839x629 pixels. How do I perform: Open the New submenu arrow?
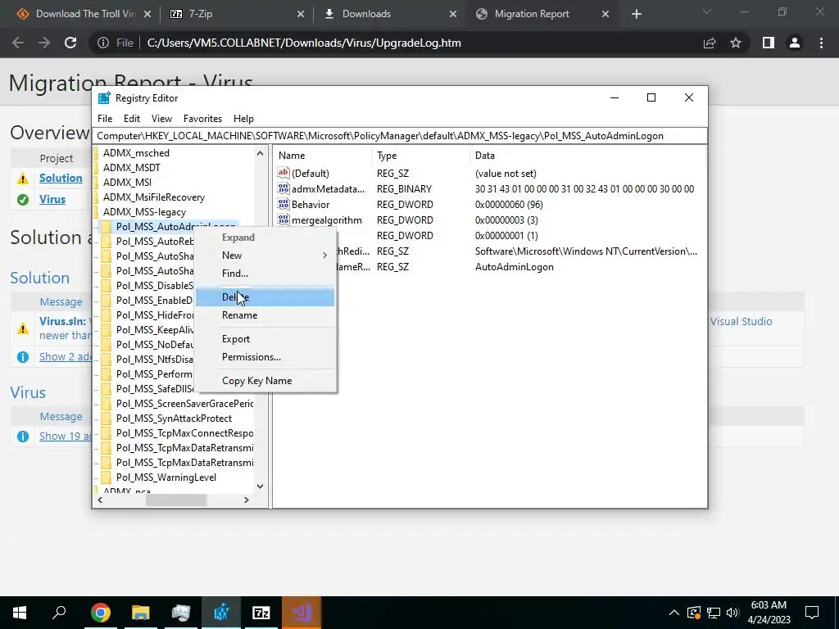324,256
